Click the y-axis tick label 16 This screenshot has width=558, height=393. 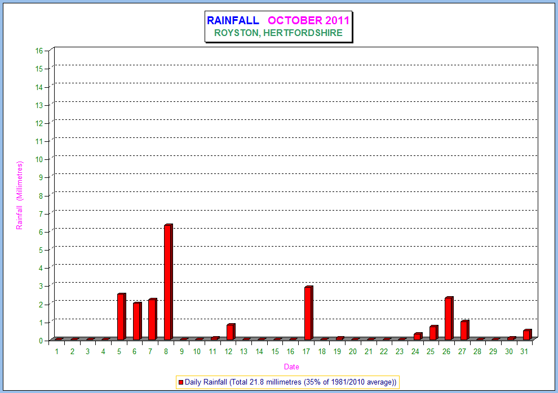click(x=39, y=51)
